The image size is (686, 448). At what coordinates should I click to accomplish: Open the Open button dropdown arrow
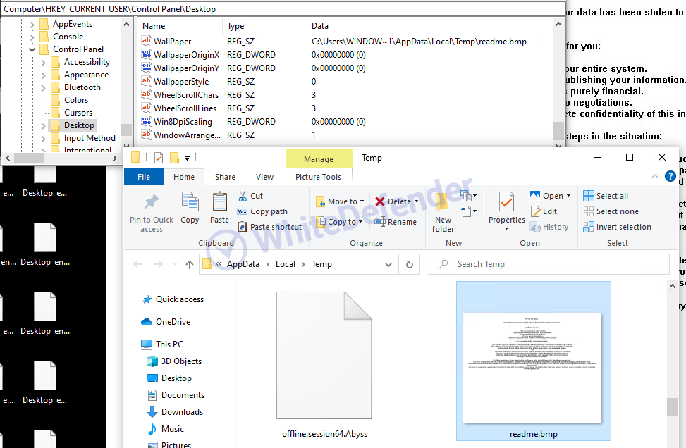click(x=568, y=196)
